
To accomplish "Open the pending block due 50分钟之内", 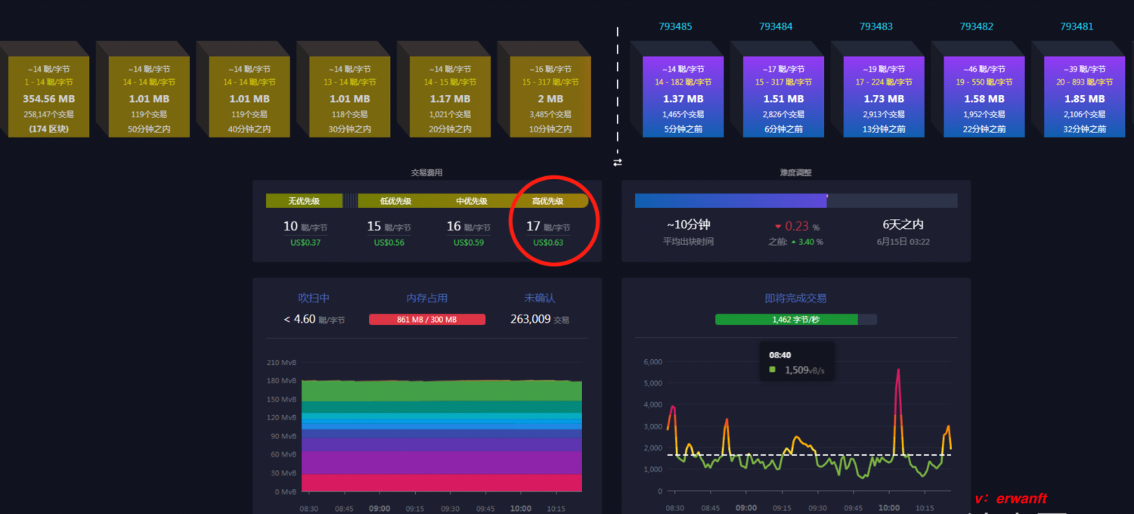I will (149, 97).
